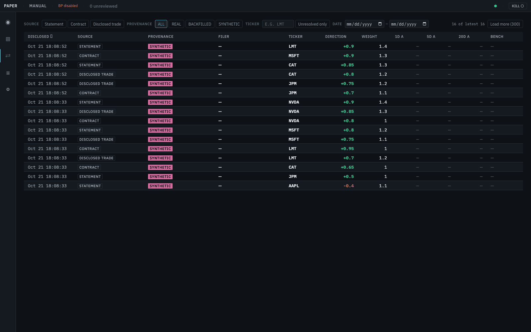Click the +0.95 direction value
This screenshot has height=332, width=531.
(347, 149)
